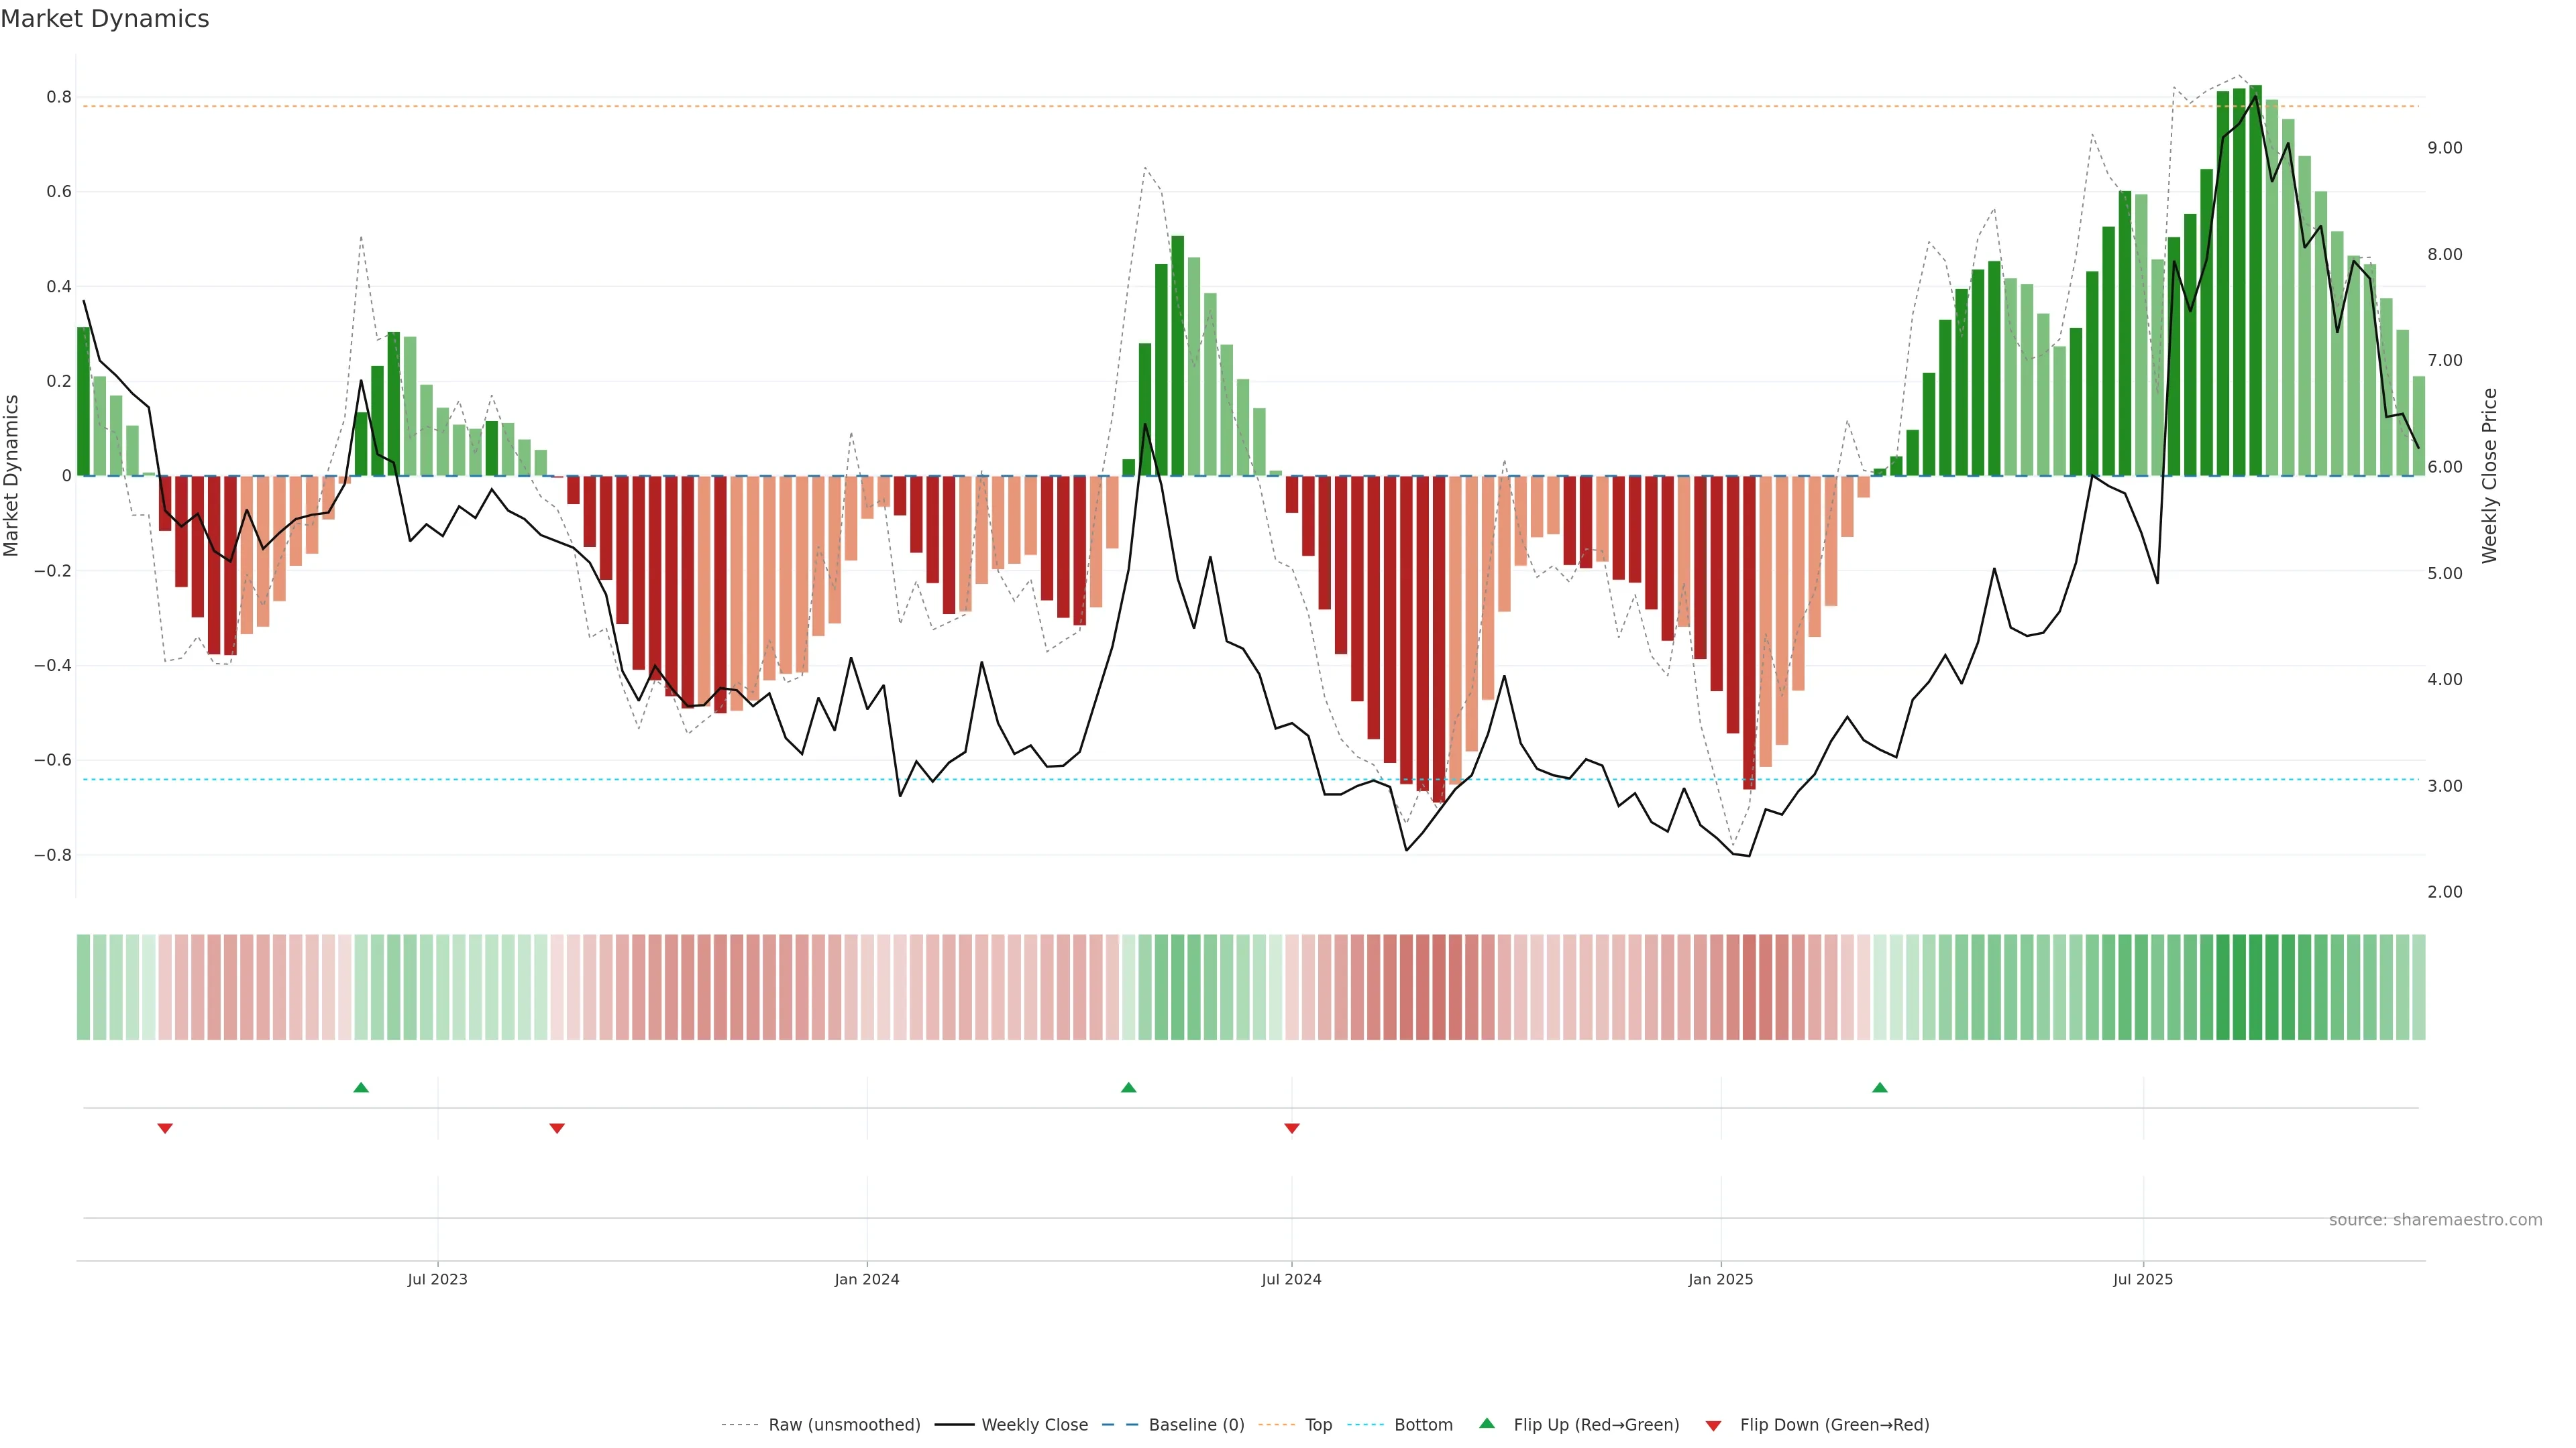Click the Flip Down (Green→Red) legend label
The height and width of the screenshot is (1448, 2576).
(x=1834, y=1425)
